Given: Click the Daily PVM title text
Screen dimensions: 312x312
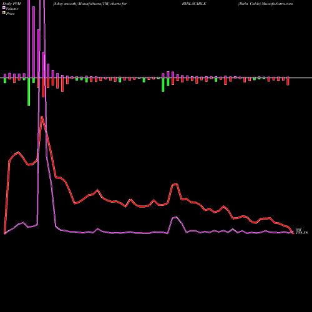Looking at the screenshot, I should point(12,4).
